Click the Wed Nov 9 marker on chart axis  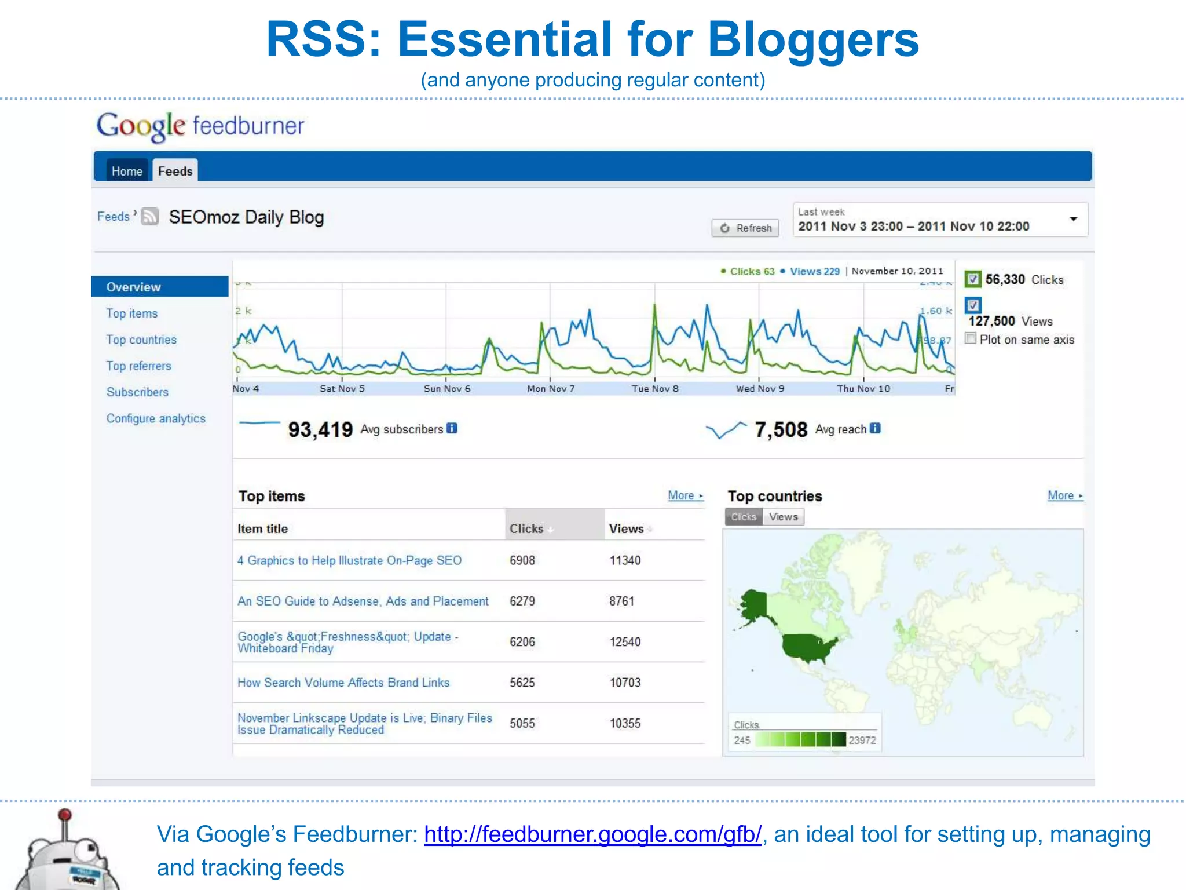[760, 389]
